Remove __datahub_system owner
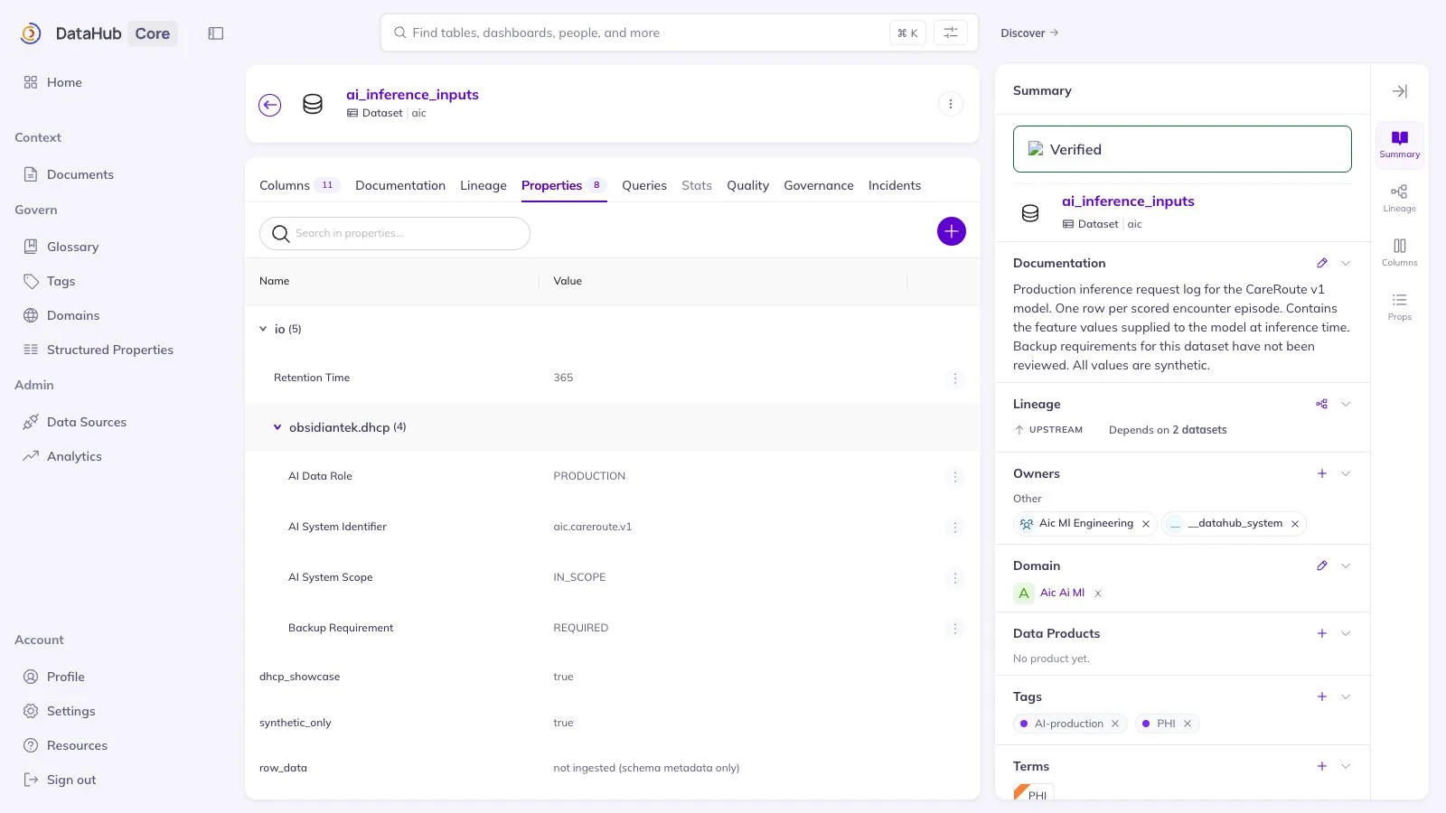The height and width of the screenshot is (813, 1446). 1294,524
